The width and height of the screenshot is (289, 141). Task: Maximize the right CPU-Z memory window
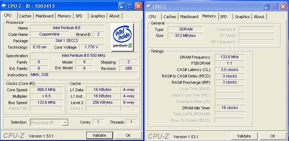(x=275, y=7)
